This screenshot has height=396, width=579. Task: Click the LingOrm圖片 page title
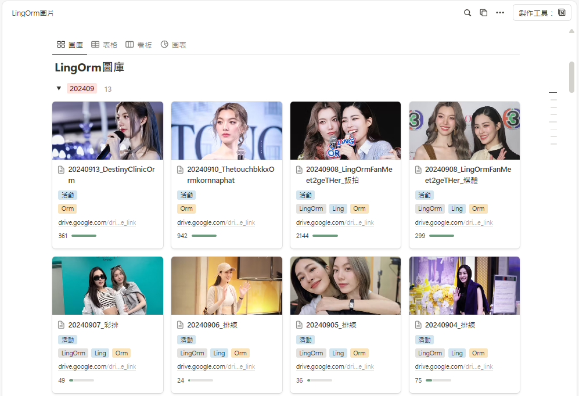click(x=33, y=13)
